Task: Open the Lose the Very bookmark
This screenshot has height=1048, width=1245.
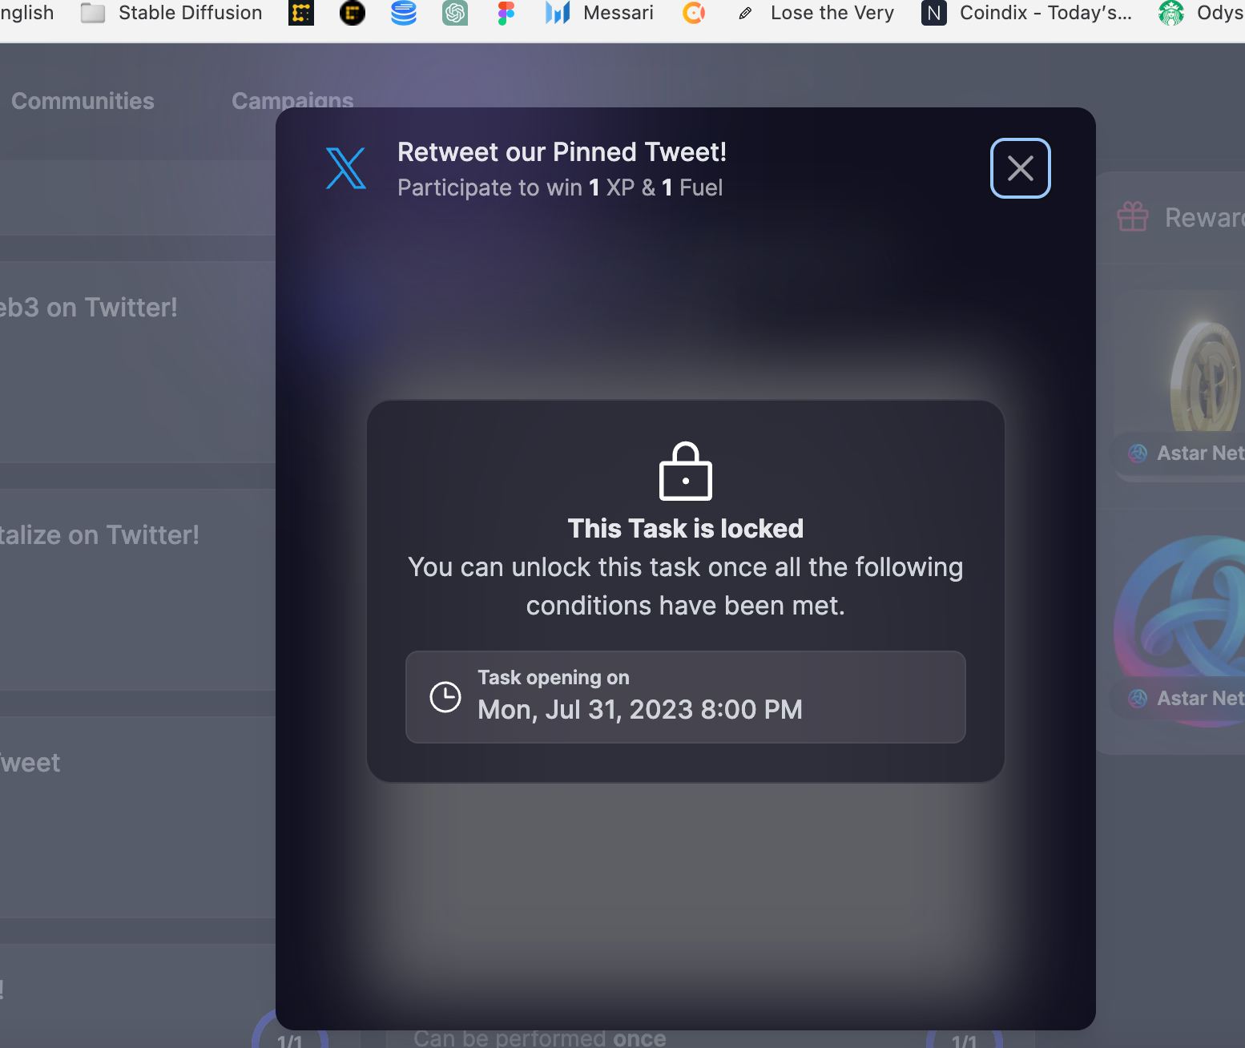Action: click(816, 13)
